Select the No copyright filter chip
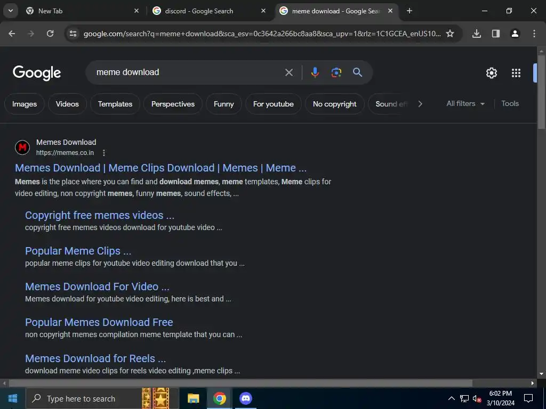This screenshot has width=546, height=409. pyautogui.click(x=335, y=104)
